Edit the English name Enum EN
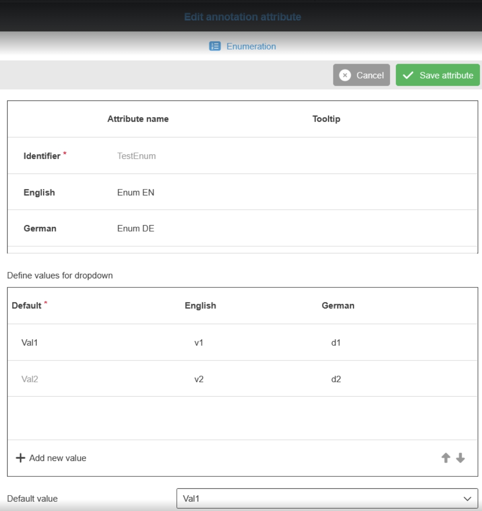This screenshot has height=511, width=482. click(136, 193)
